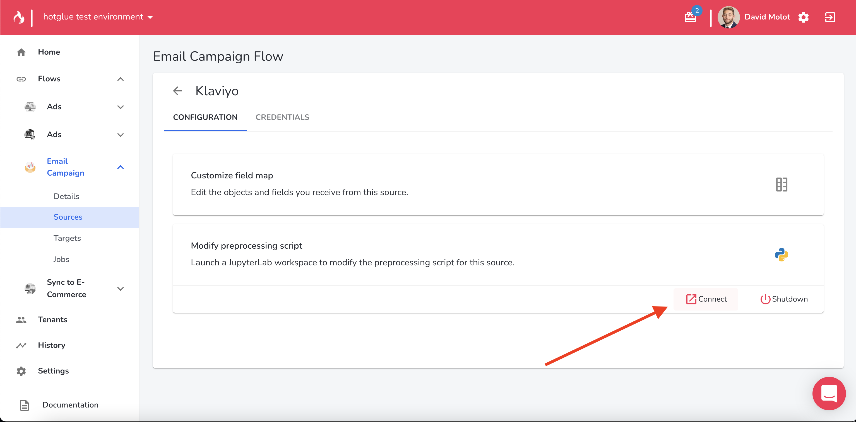Go to the Tenants page
856x422 pixels.
tap(52, 319)
